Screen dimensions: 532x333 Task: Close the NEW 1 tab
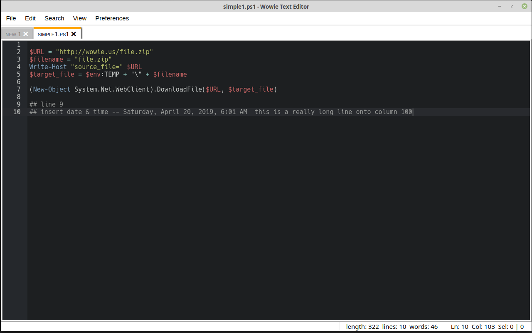(26, 34)
